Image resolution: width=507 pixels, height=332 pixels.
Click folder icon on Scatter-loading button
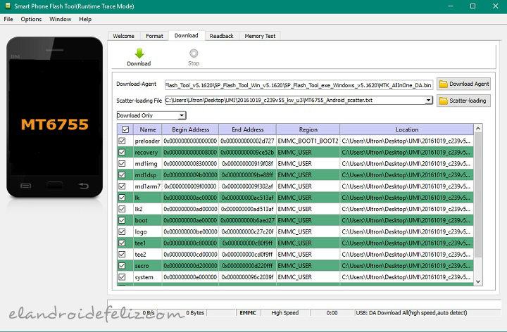pos(444,101)
